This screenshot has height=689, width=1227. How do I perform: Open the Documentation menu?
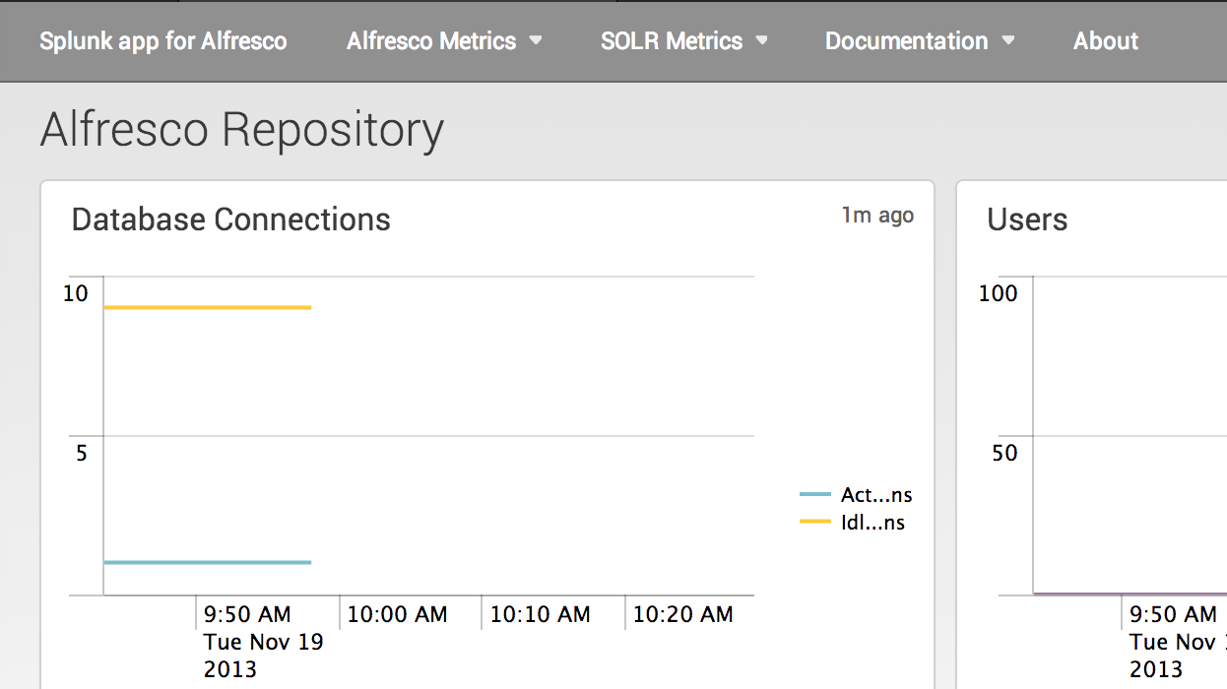(x=920, y=41)
